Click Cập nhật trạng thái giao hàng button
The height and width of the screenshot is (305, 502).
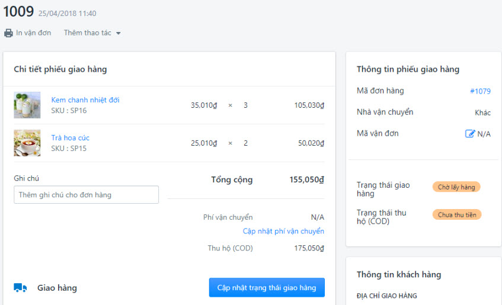pos(267,287)
